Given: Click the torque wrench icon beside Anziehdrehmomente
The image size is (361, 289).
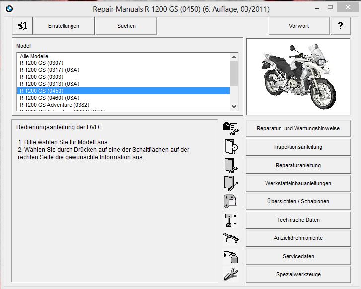Looking at the screenshot, I should 231,237.
